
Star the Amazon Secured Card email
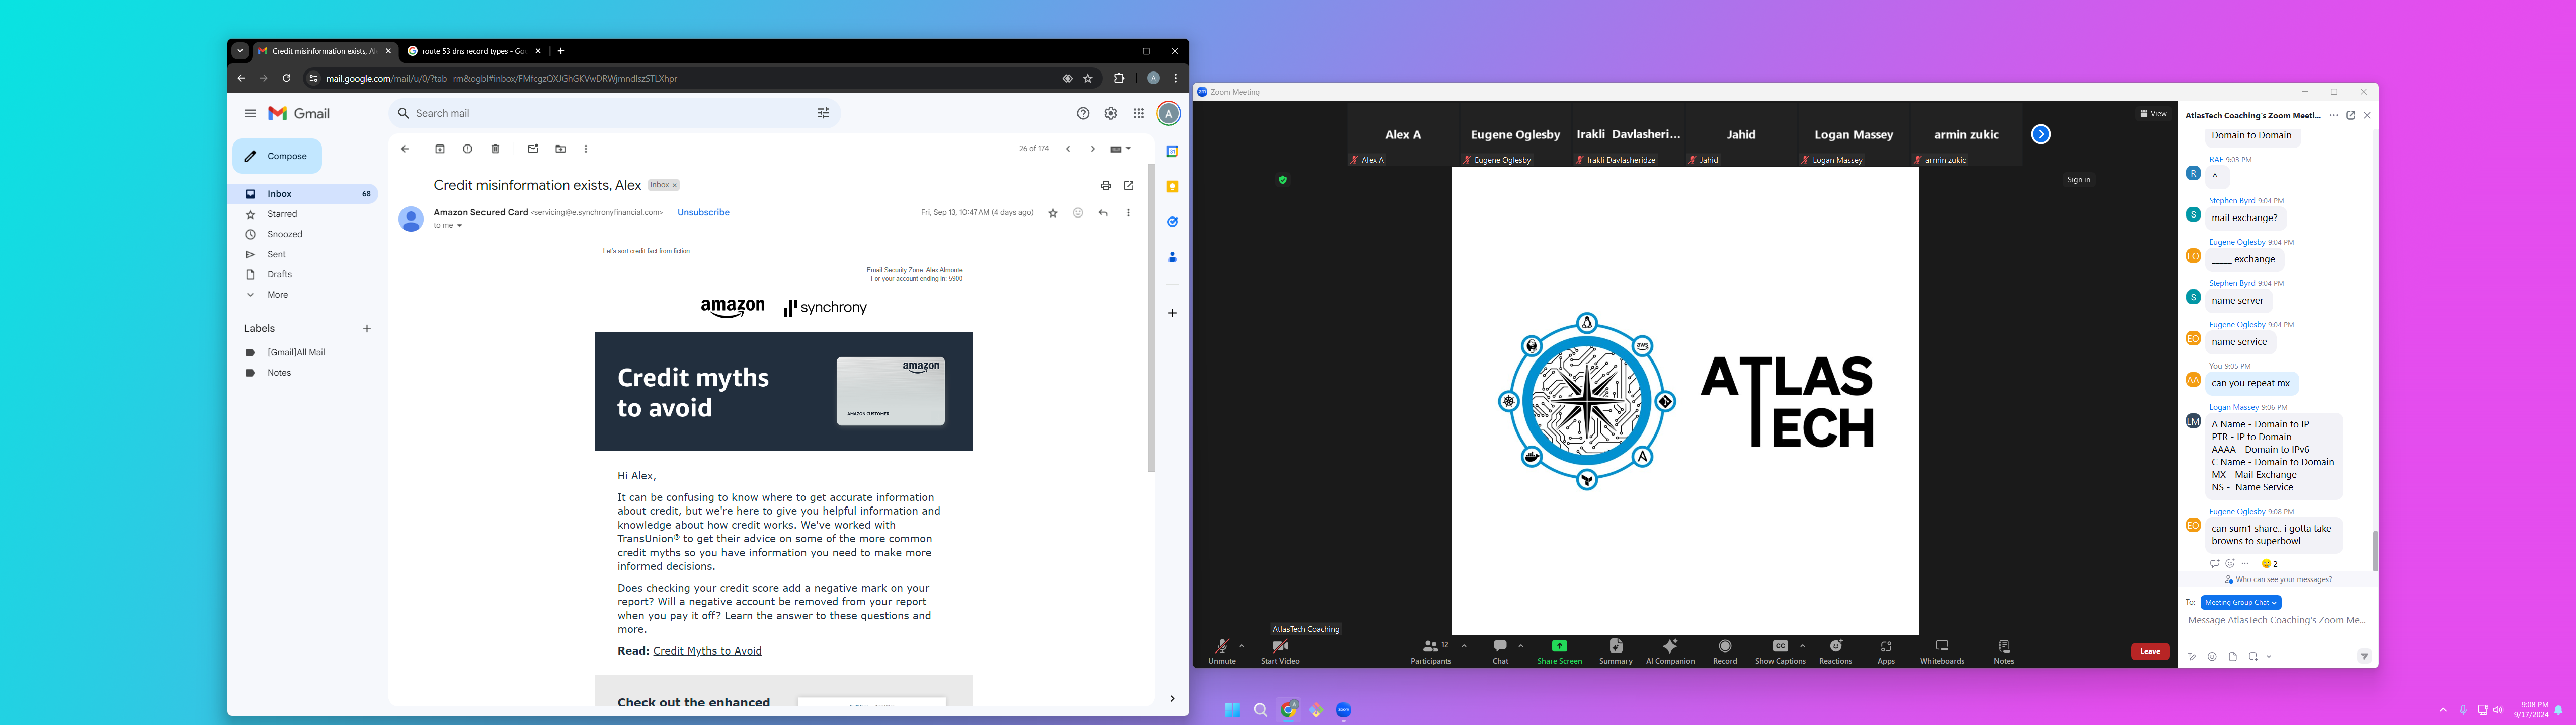click(1052, 213)
